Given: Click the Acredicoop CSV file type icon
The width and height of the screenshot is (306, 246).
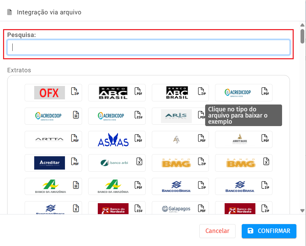Looking at the screenshot, I should [x=138, y=116].
